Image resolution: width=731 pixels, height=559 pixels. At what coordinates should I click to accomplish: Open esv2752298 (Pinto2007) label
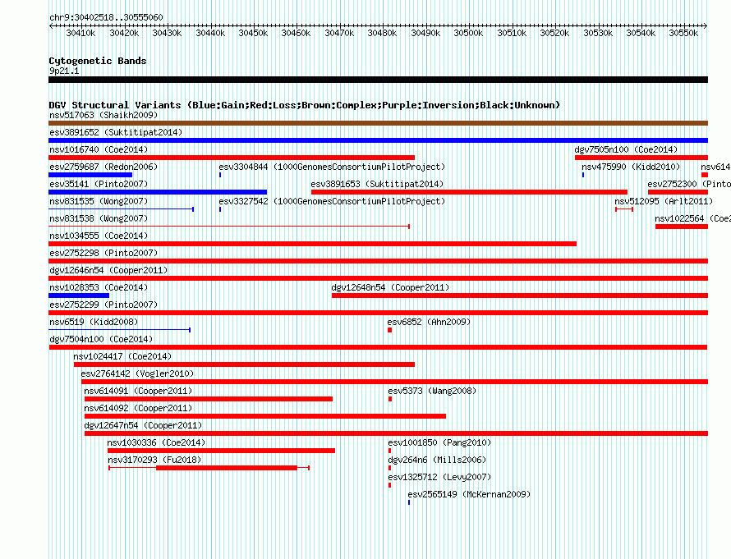tap(103, 253)
